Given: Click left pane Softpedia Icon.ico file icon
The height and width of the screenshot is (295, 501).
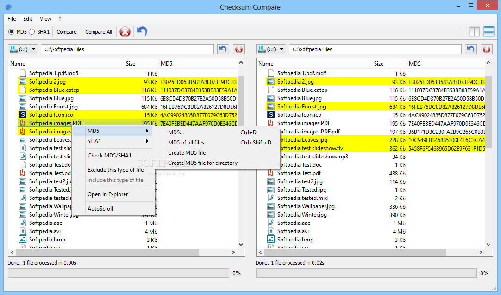Looking at the screenshot, I should (x=22, y=114).
